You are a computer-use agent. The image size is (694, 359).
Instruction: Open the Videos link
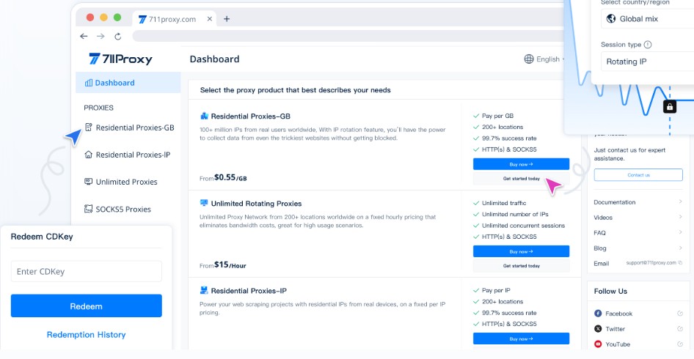point(603,218)
